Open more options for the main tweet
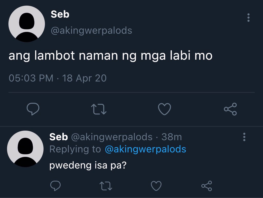Screen dimensions: 263x198 click(248, 17)
